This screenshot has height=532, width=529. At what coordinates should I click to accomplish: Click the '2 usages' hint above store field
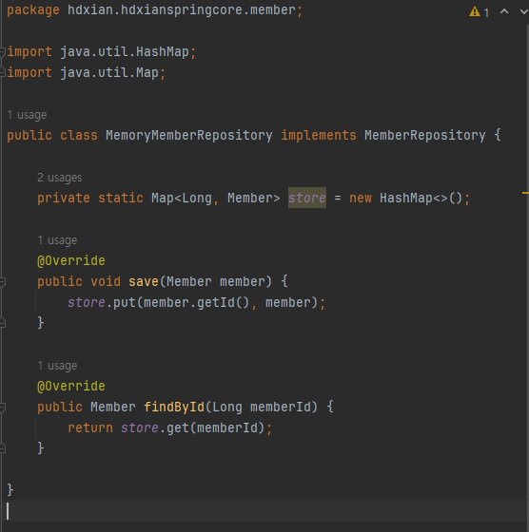pyautogui.click(x=59, y=178)
